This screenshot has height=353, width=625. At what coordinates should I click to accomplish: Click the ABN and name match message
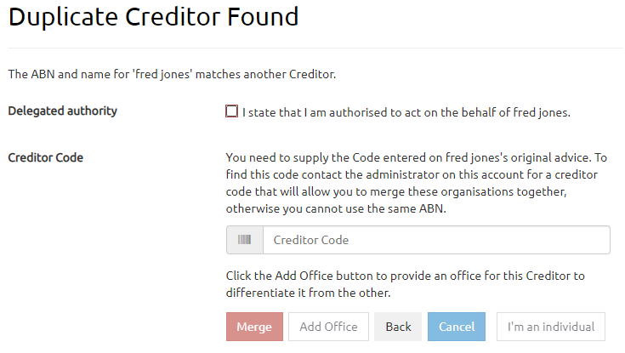pos(172,74)
